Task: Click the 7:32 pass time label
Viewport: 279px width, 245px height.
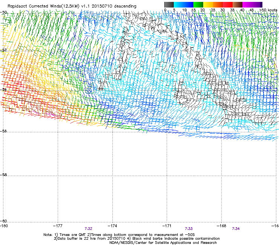Action: (x=89, y=229)
